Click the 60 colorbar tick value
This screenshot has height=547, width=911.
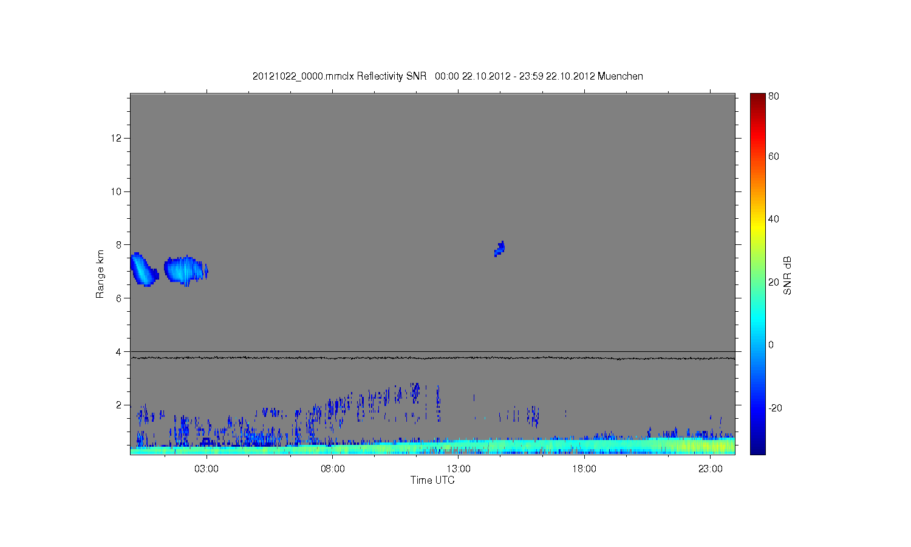click(774, 156)
